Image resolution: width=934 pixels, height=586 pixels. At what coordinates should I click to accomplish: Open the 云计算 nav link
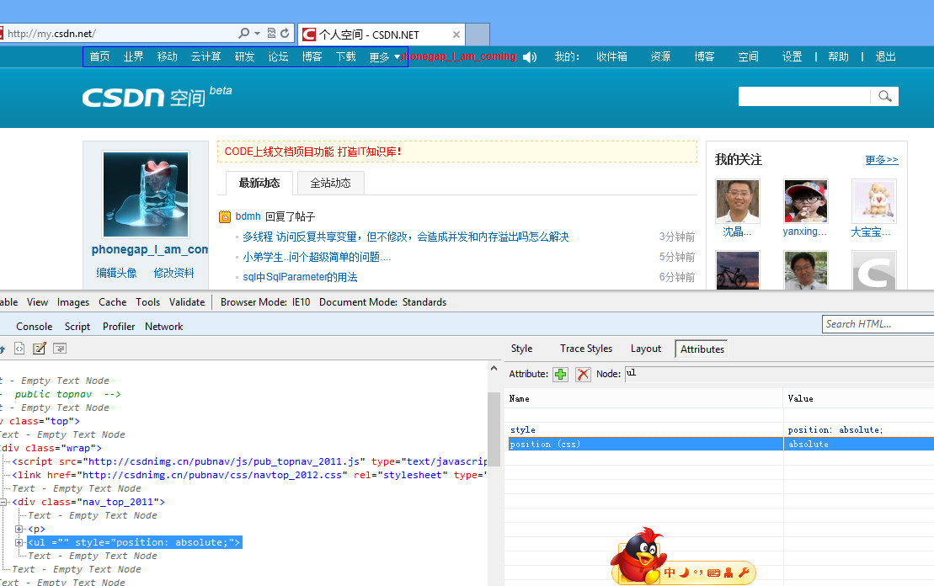point(206,56)
